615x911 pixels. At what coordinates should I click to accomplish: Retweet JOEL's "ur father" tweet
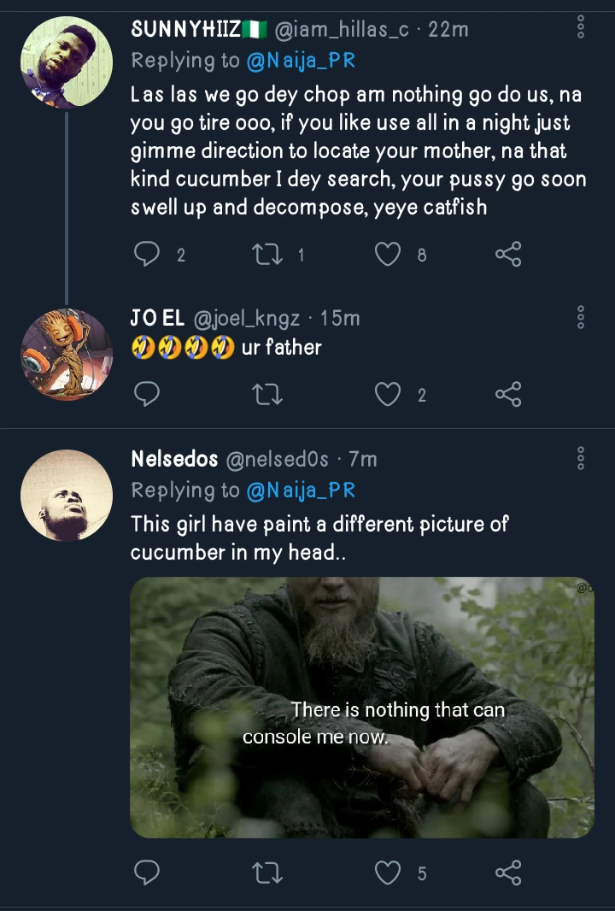click(x=269, y=394)
